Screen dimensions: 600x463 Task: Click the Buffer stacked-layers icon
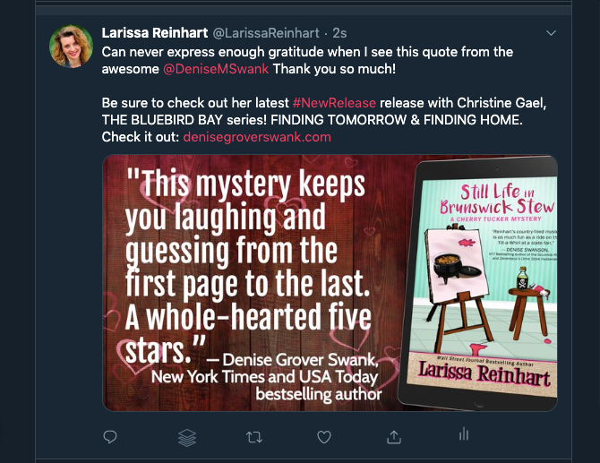(x=186, y=437)
